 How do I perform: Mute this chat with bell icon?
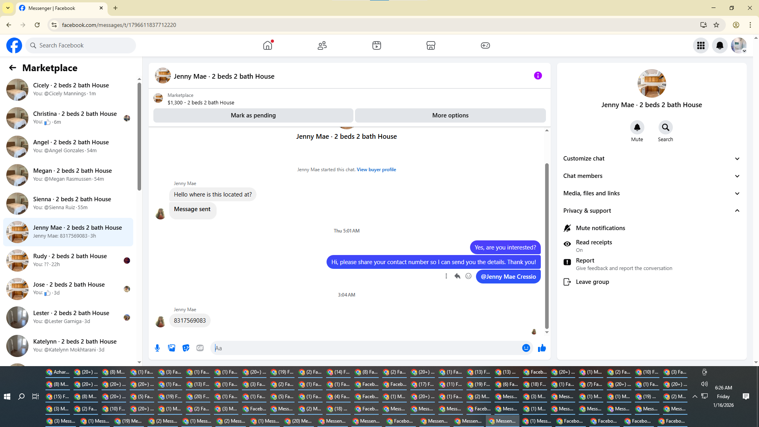[637, 128]
